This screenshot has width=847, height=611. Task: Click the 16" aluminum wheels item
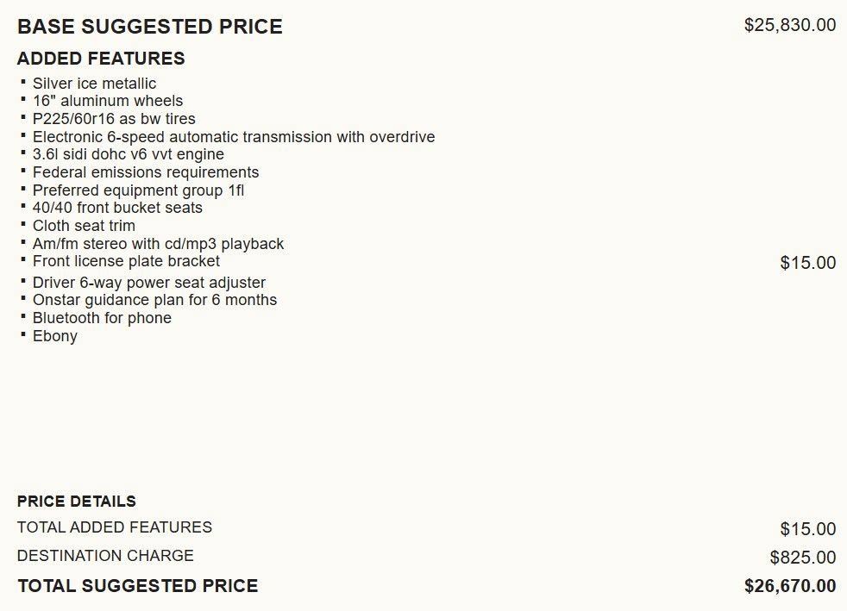(x=108, y=100)
